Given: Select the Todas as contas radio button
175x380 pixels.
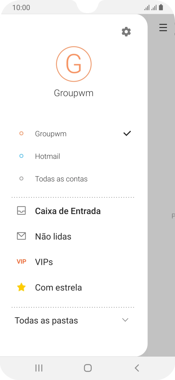Looking at the screenshot, I should (21, 178).
